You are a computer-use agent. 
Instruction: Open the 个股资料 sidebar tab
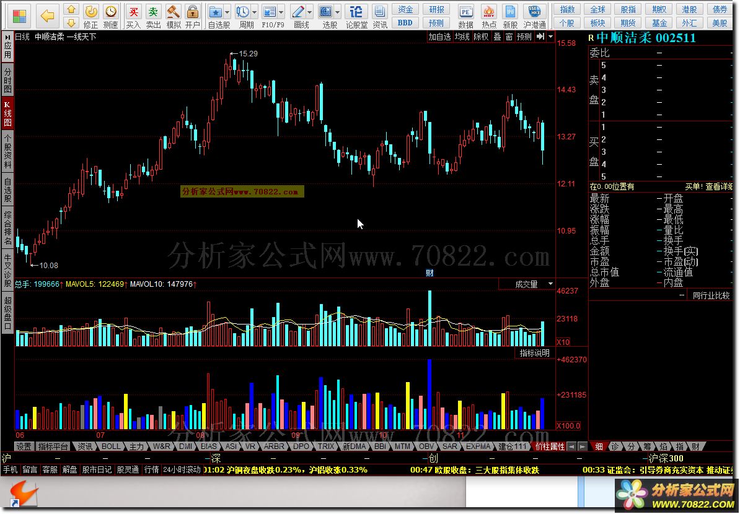click(7, 152)
